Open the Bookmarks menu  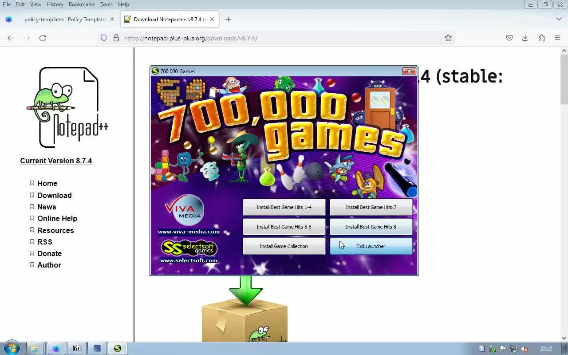point(82,4)
